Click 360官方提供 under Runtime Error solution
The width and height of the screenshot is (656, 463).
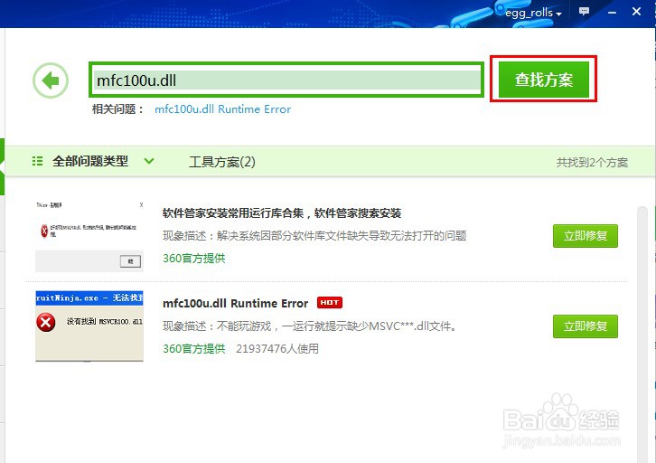(193, 349)
